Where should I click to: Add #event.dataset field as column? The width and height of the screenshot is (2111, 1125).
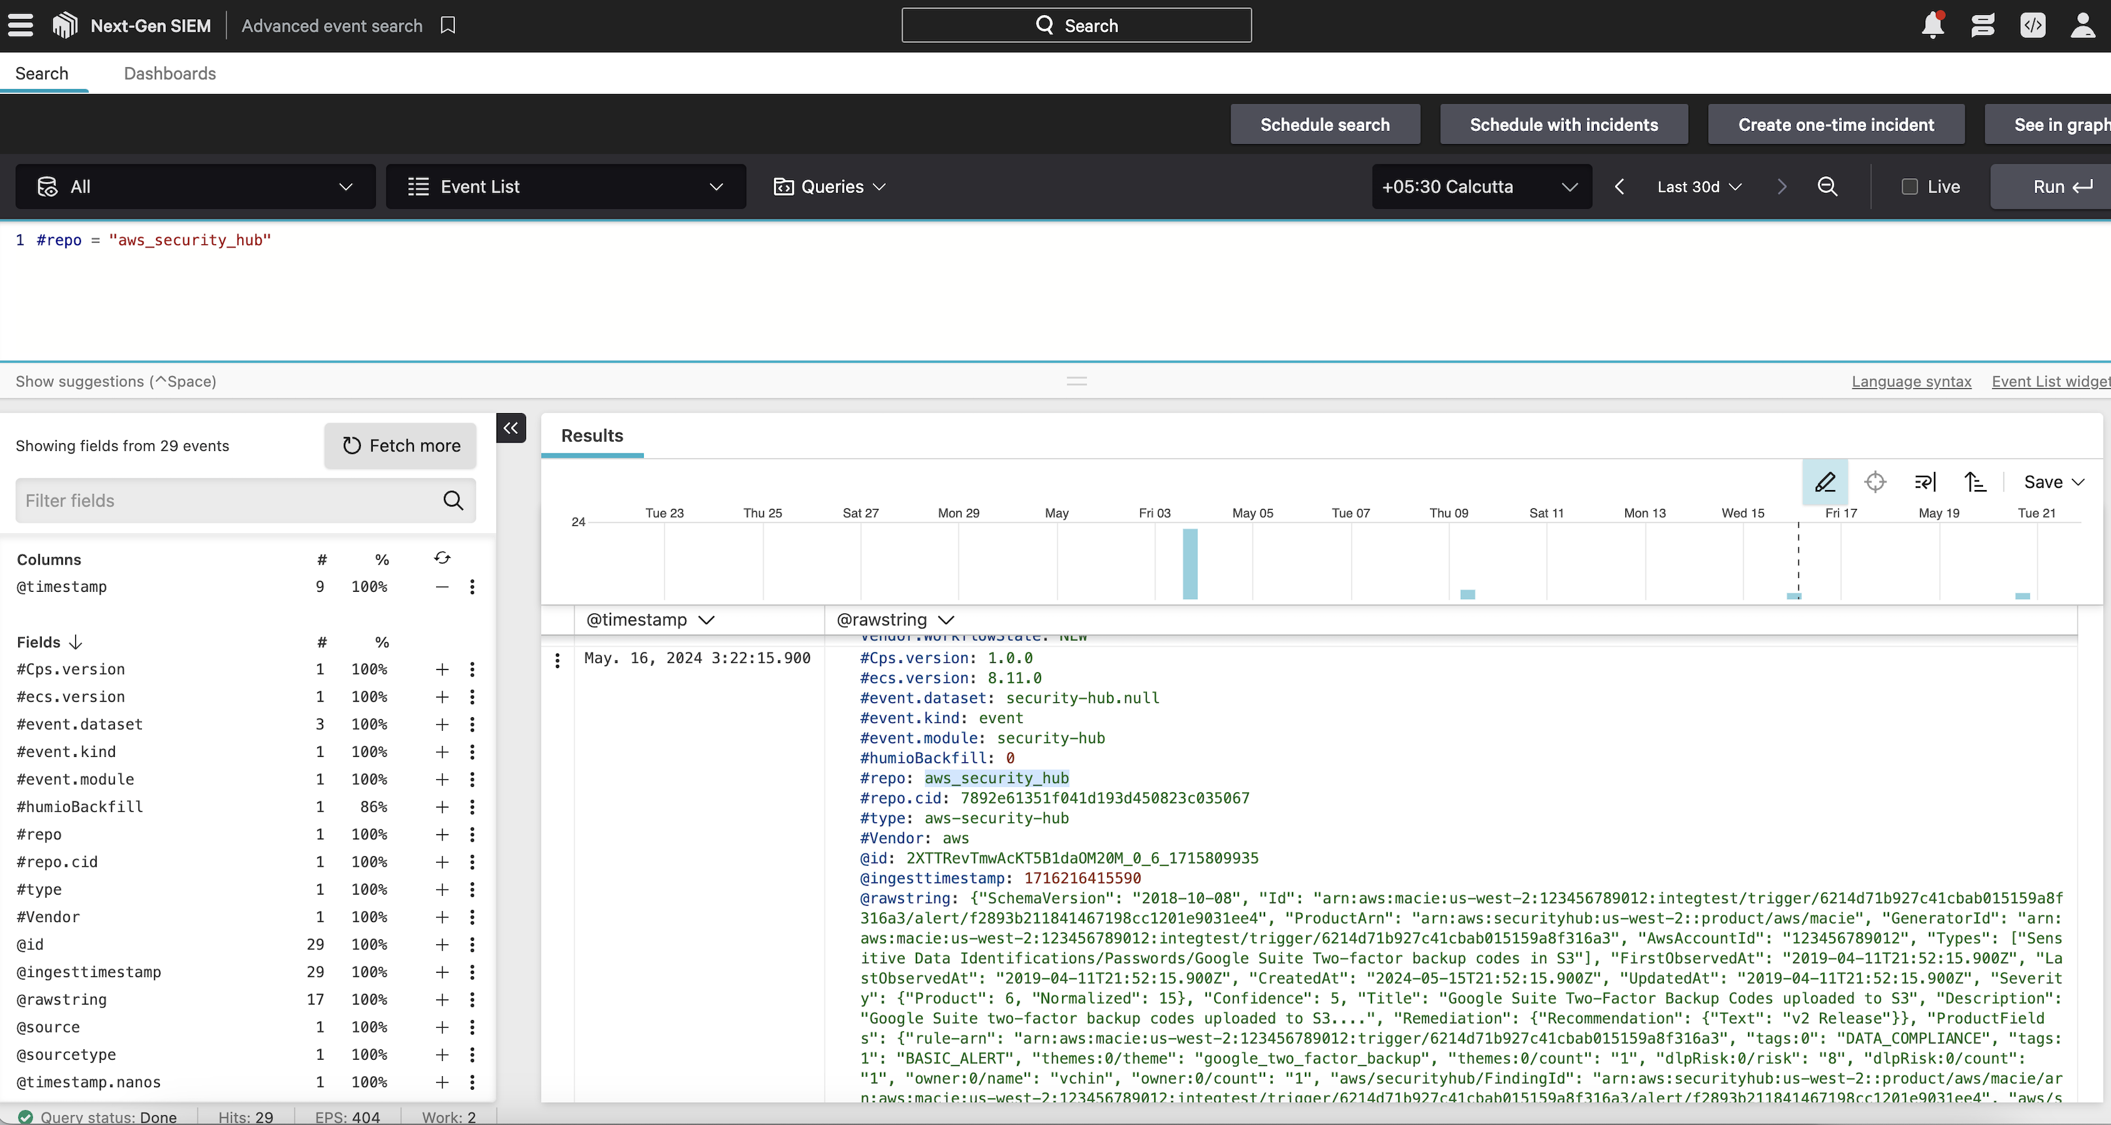click(442, 724)
